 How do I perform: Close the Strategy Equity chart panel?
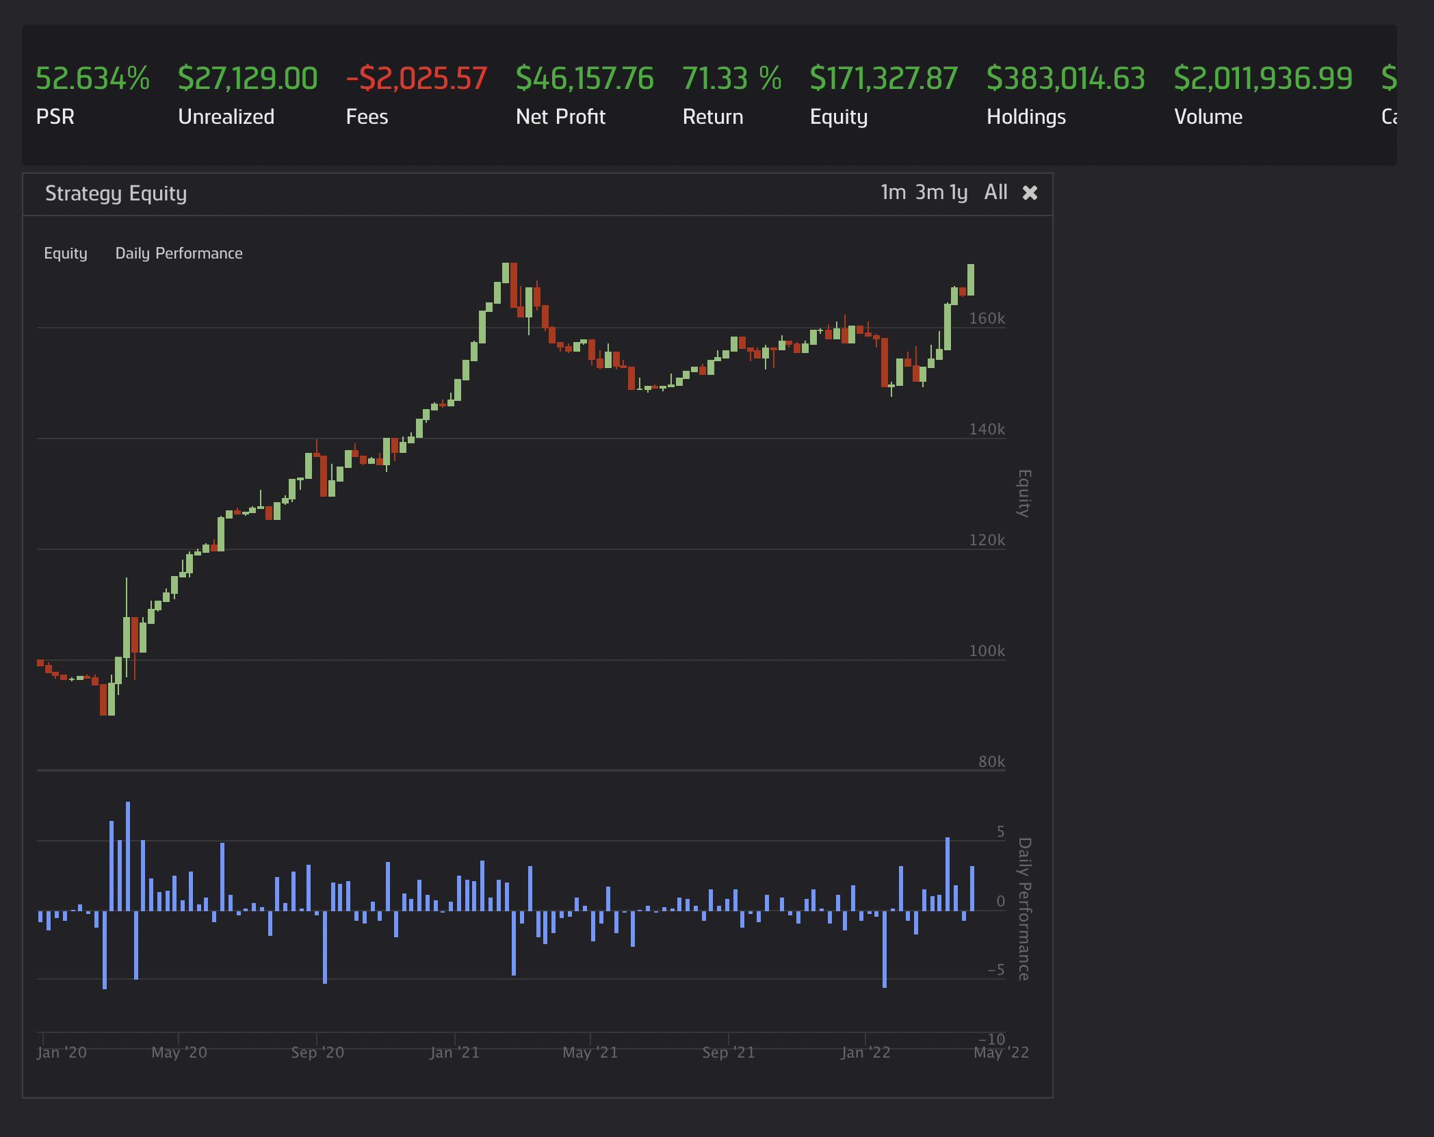click(1030, 194)
